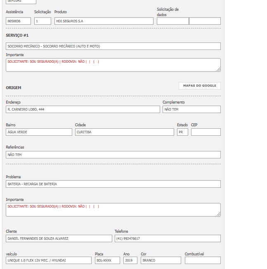Click the Problema field about bateria
This screenshot has width=267, height=269.
(x=113, y=184)
